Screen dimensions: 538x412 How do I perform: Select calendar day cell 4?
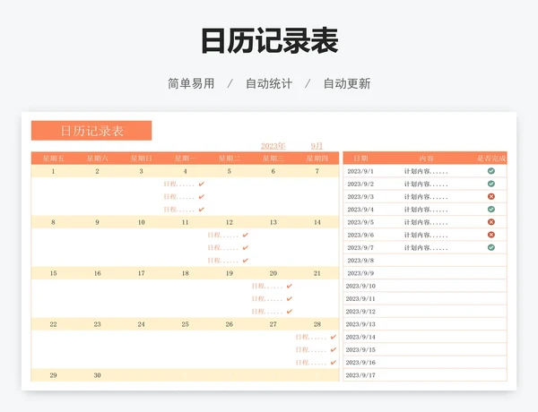186,171
